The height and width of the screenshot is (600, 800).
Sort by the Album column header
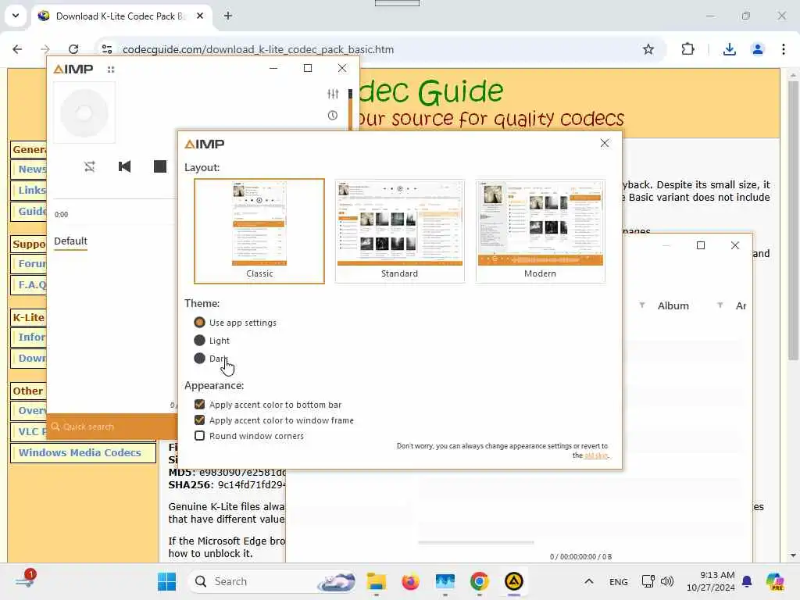pyautogui.click(x=673, y=305)
